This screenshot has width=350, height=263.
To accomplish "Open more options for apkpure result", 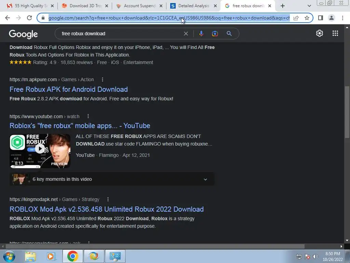I will 103,79.
